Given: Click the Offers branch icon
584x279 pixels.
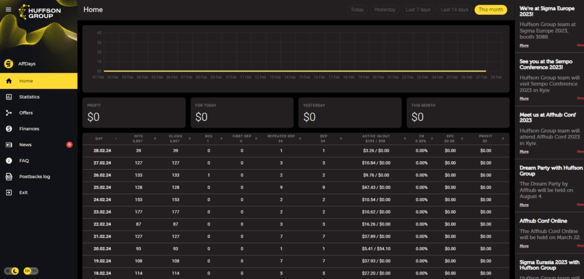Looking at the screenshot, I should [9, 113].
